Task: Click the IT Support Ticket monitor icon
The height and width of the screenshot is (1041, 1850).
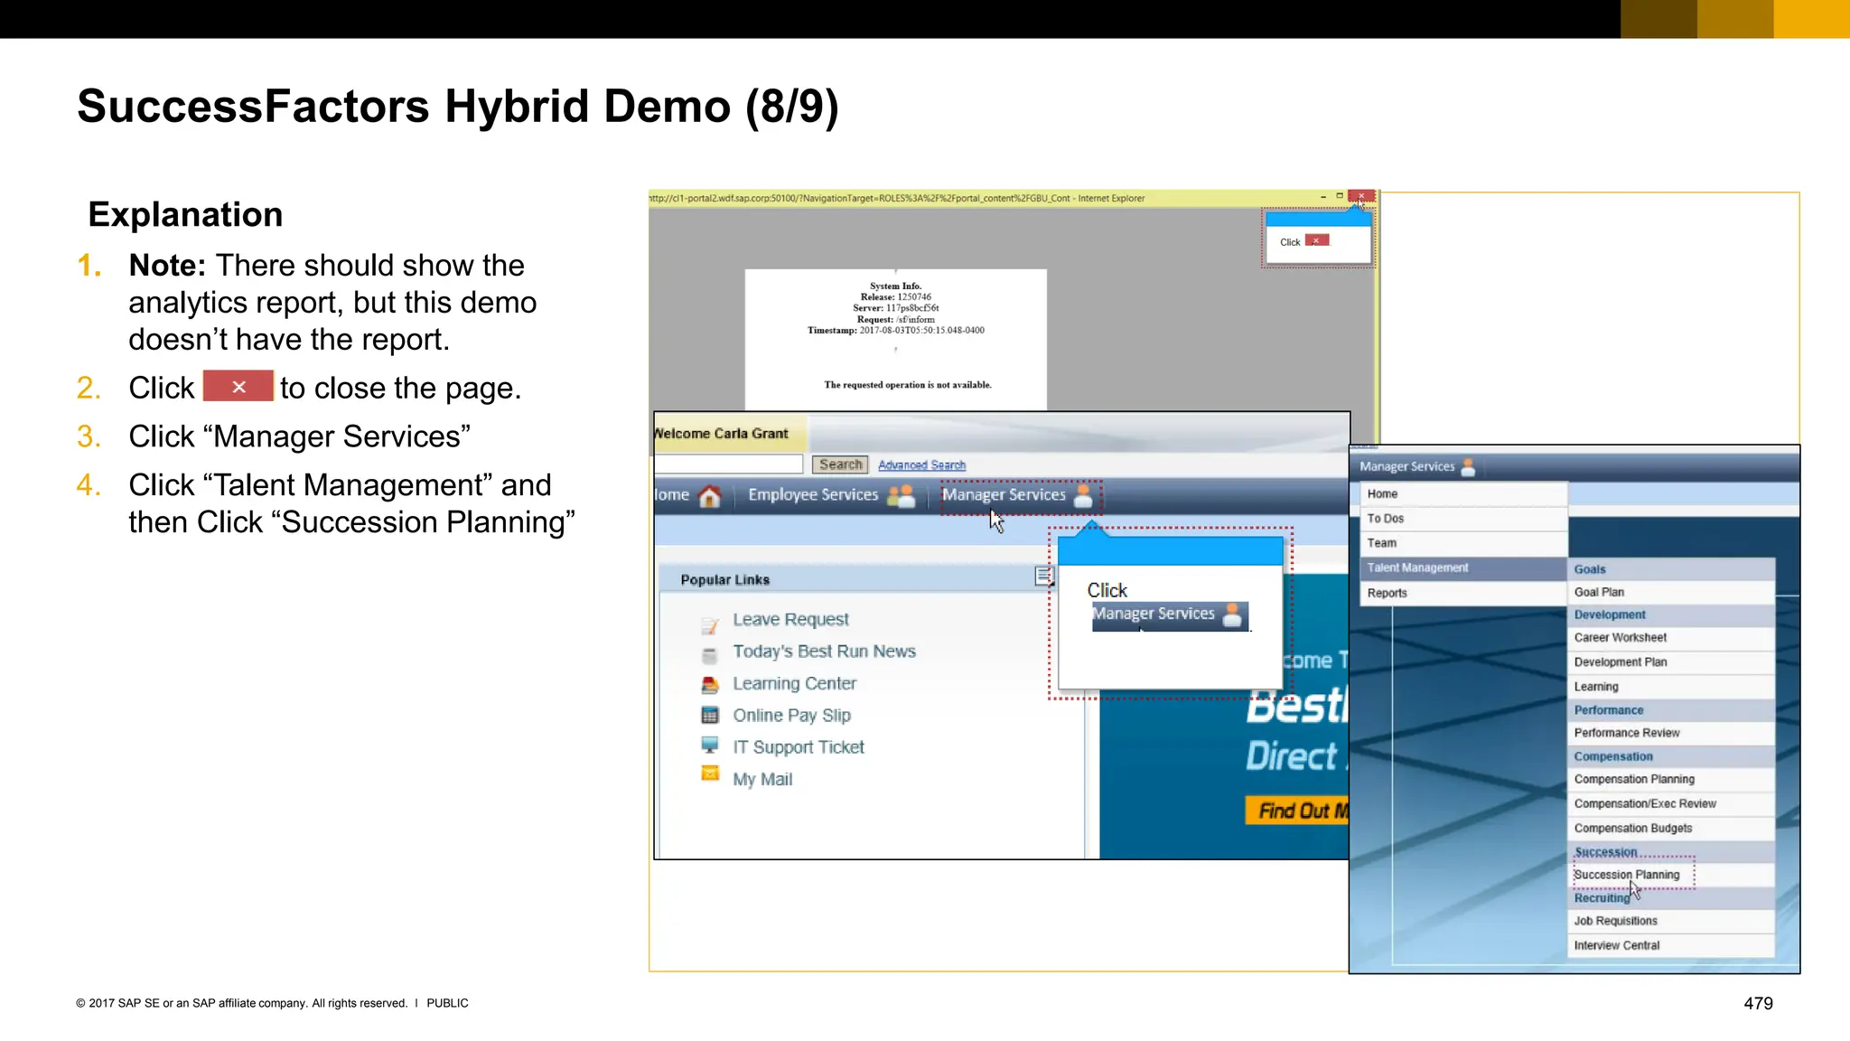Action: pos(710,746)
